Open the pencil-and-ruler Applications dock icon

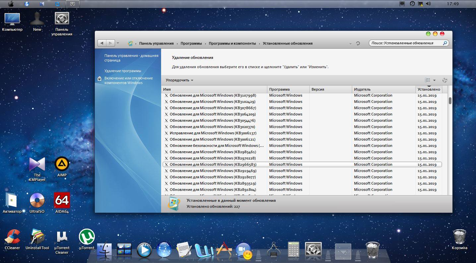pos(224,250)
